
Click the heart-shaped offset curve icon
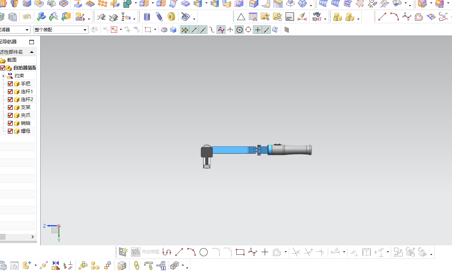point(418,17)
